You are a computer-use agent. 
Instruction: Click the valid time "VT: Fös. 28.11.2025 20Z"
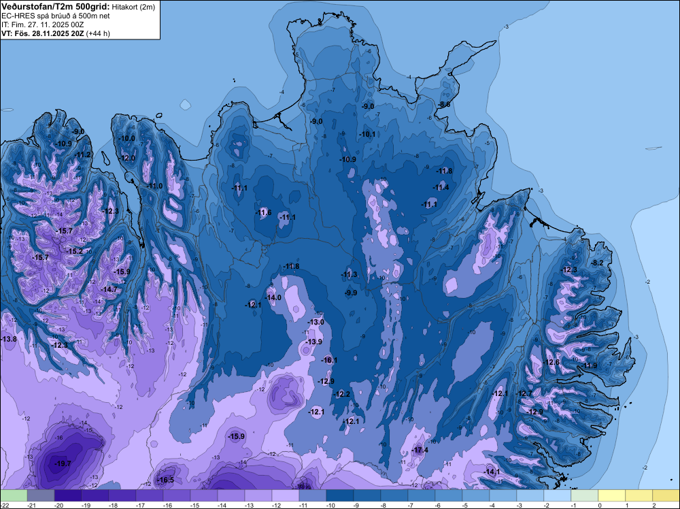pyautogui.click(x=42, y=33)
